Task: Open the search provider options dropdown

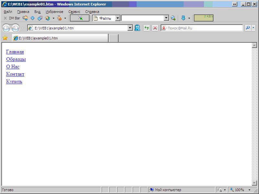Action: pos(253,28)
